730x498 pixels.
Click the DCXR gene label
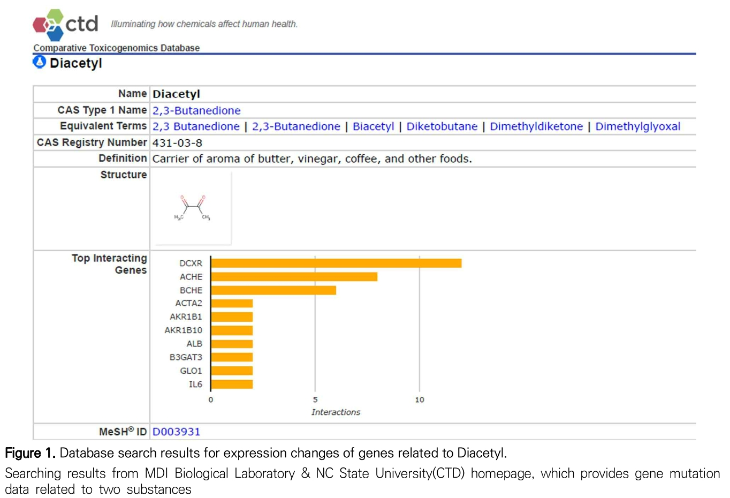(x=191, y=263)
